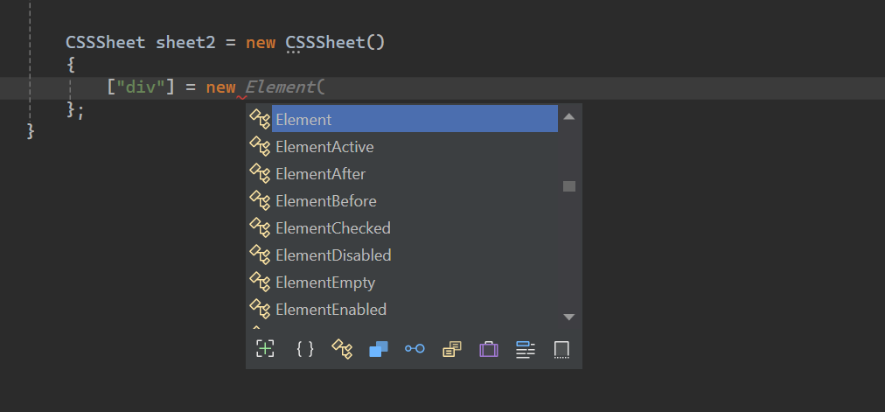This screenshot has height=412, width=885.
Task: Select ElementAfter from the suggestions
Action: tap(320, 174)
